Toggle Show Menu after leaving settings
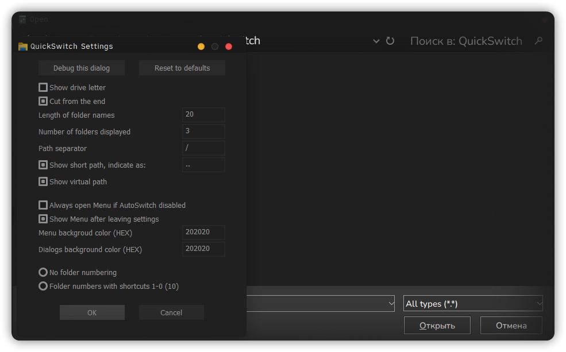Image resolution: width=566 pixels, height=352 pixels. point(43,219)
